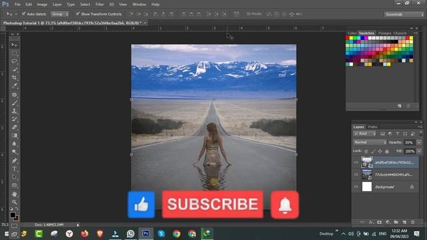The height and width of the screenshot is (240, 427).
Task: Select the Spot Healing Brush tool
Action: [15, 95]
